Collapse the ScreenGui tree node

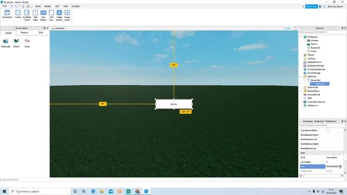click(x=305, y=80)
